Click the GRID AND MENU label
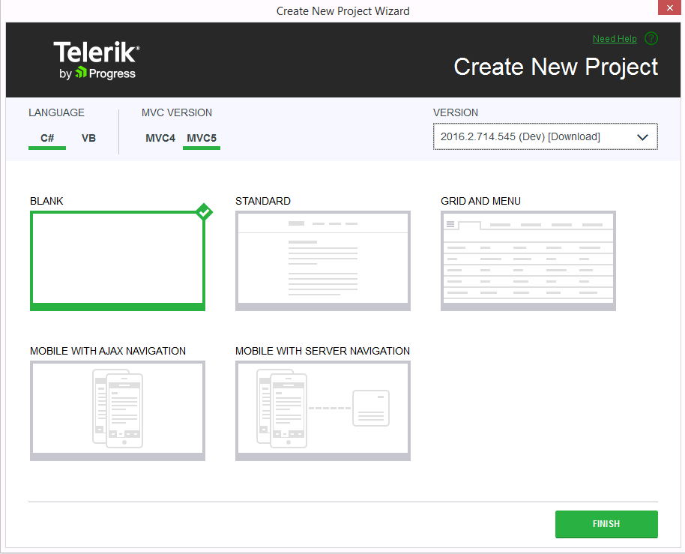685x554 pixels. (480, 201)
